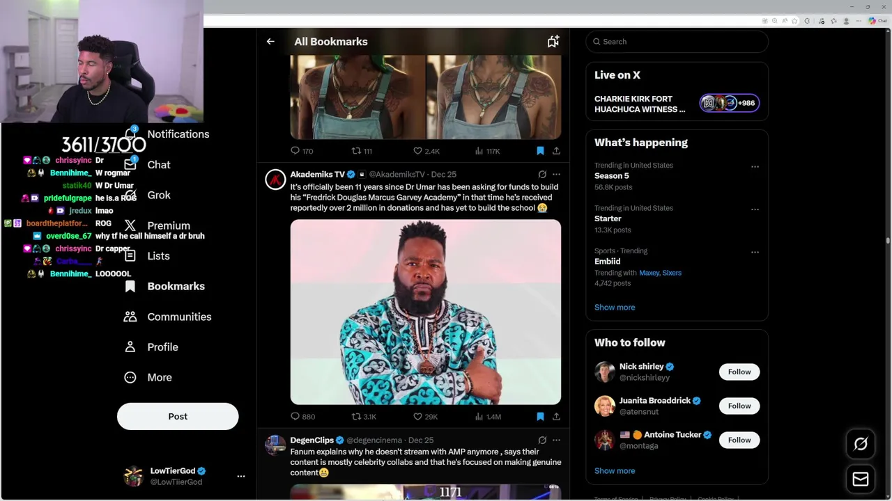Open Starter trending topic
This screenshot has width=892, height=501.
click(x=608, y=218)
